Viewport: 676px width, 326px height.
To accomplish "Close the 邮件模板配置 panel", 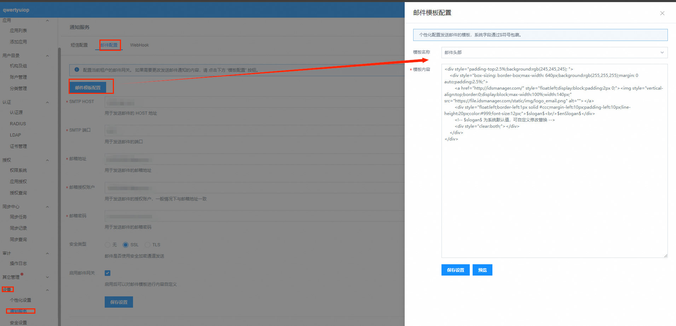I will point(662,13).
